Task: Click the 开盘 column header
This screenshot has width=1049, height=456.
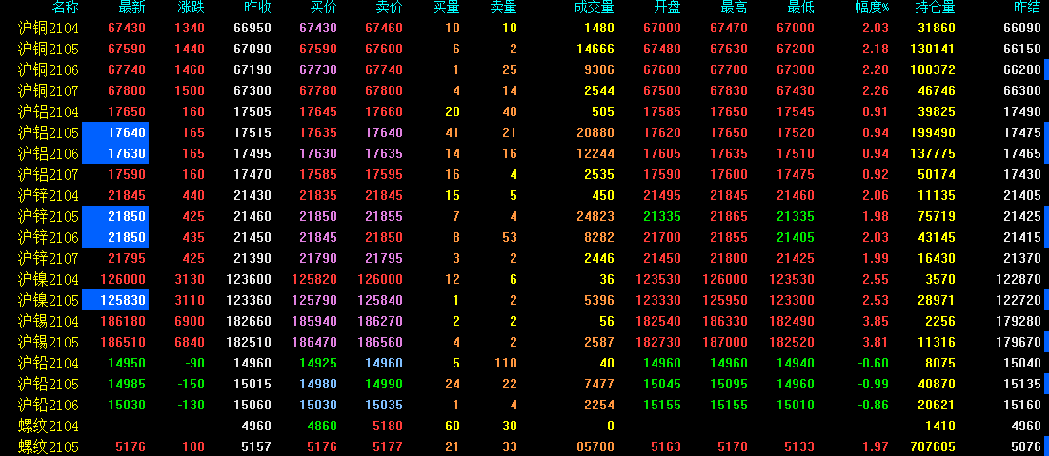Action: 667,8
